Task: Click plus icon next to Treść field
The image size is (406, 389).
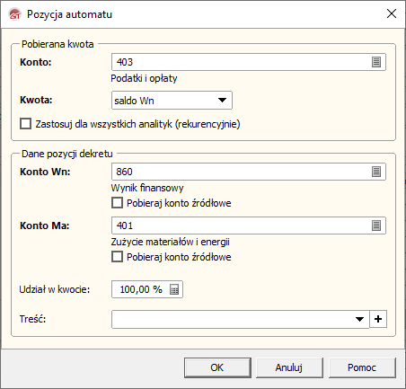Action: (x=378, y=319)
